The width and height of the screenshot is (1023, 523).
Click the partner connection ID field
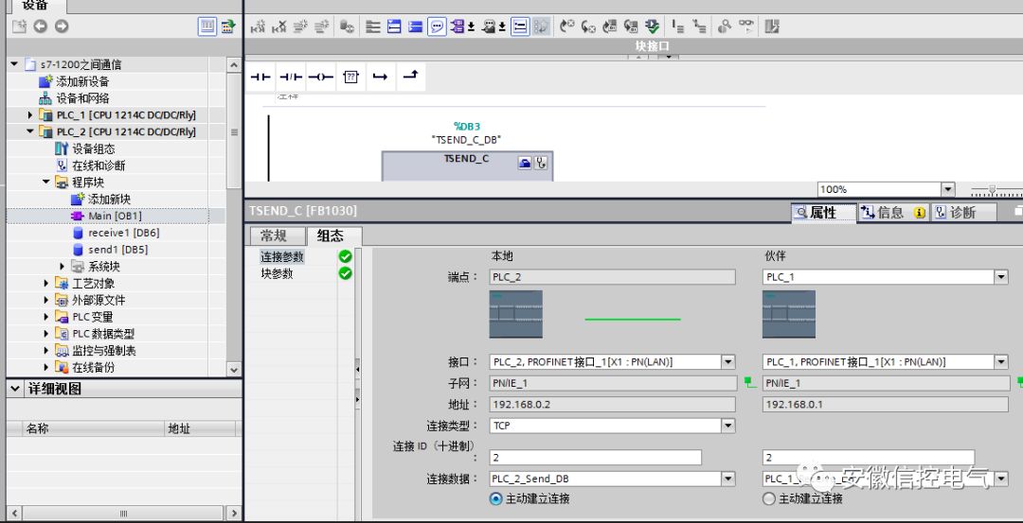(868, 457)
